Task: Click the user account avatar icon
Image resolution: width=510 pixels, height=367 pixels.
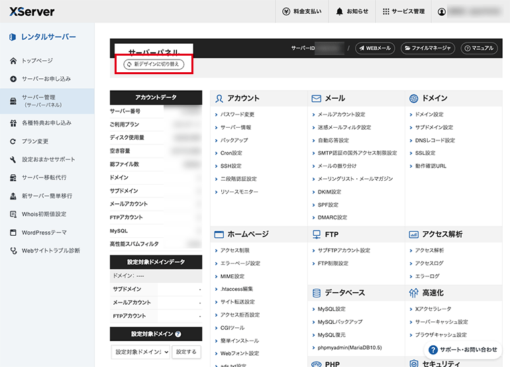Action: pos(441,12)
